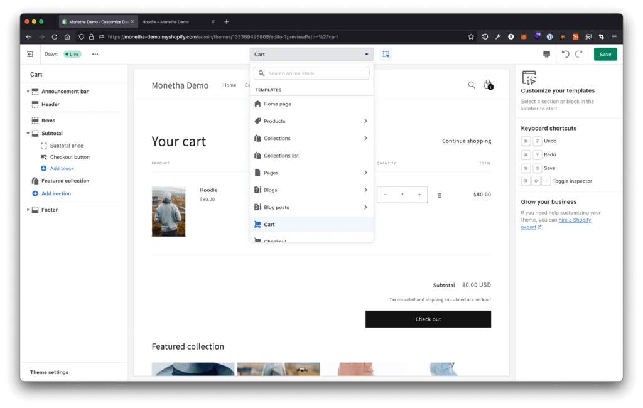The height and width of the screenshot is (408, 643).
Task: Click the browser home icon
Action: pyautogui.click(x=67, y=36)
